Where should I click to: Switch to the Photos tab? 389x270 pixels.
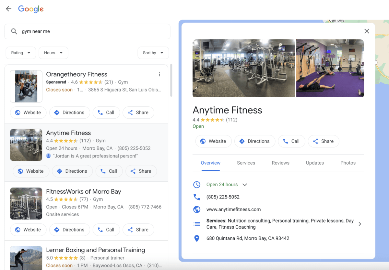(x=348, y=163)
